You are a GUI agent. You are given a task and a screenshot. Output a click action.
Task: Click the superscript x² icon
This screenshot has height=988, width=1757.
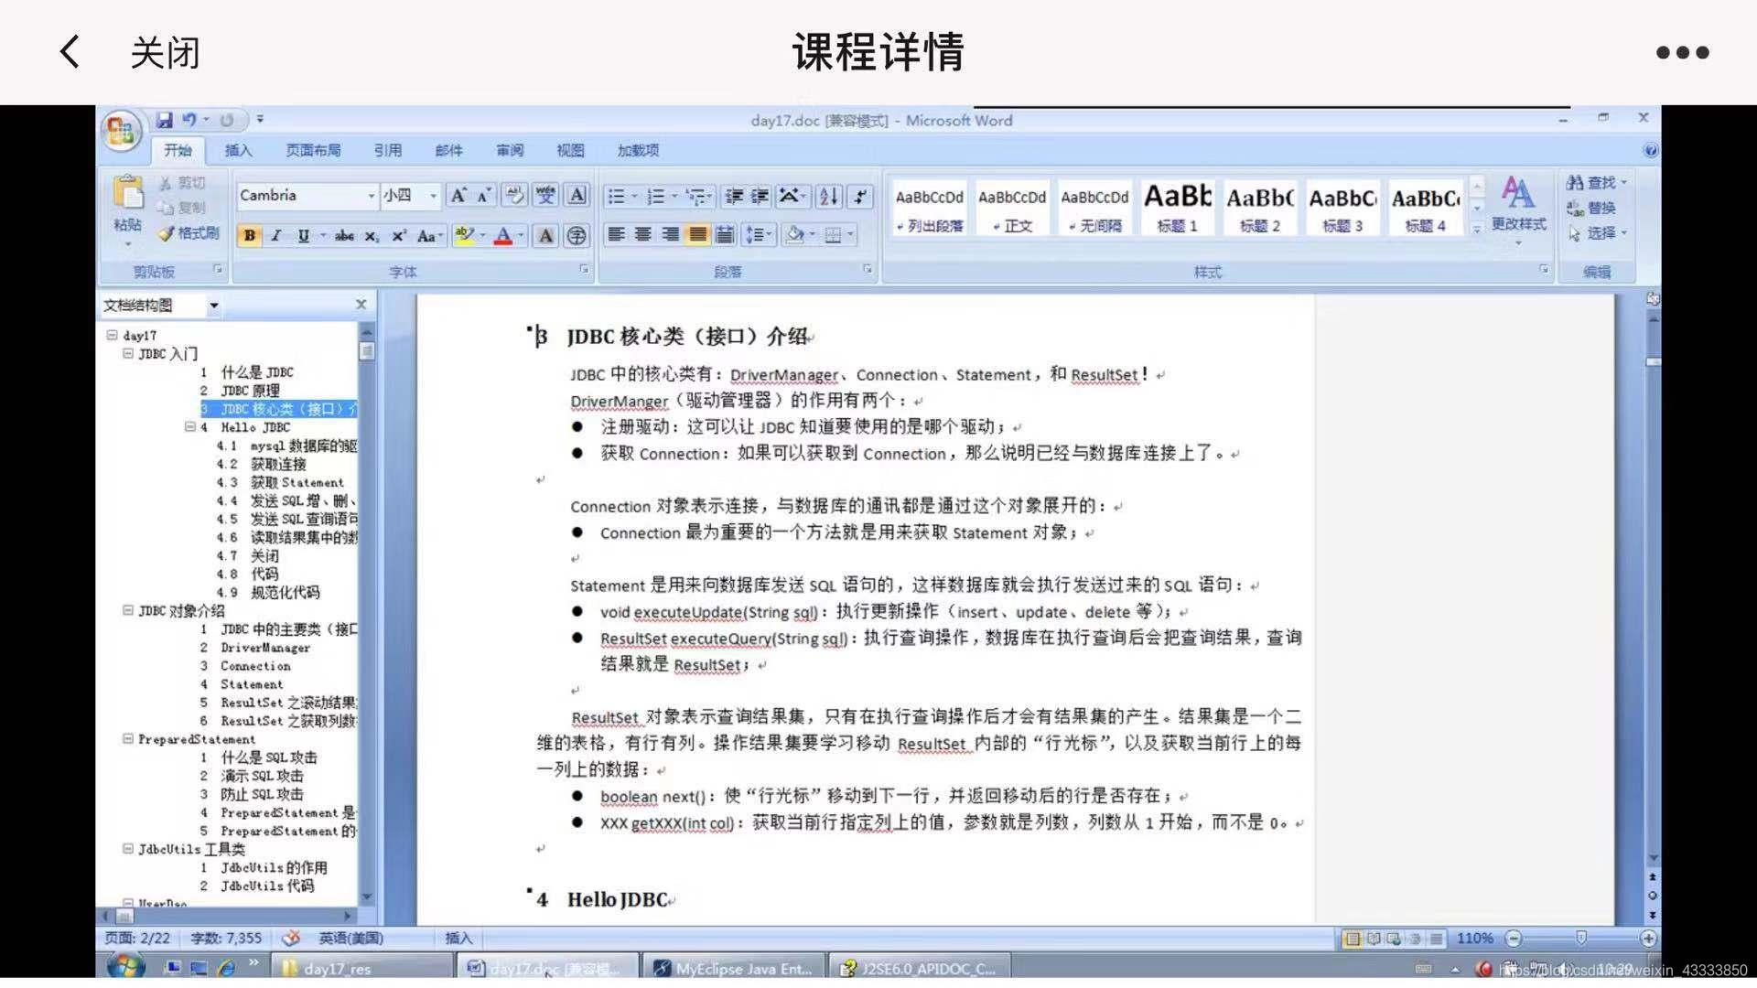[x=399, y=236]
